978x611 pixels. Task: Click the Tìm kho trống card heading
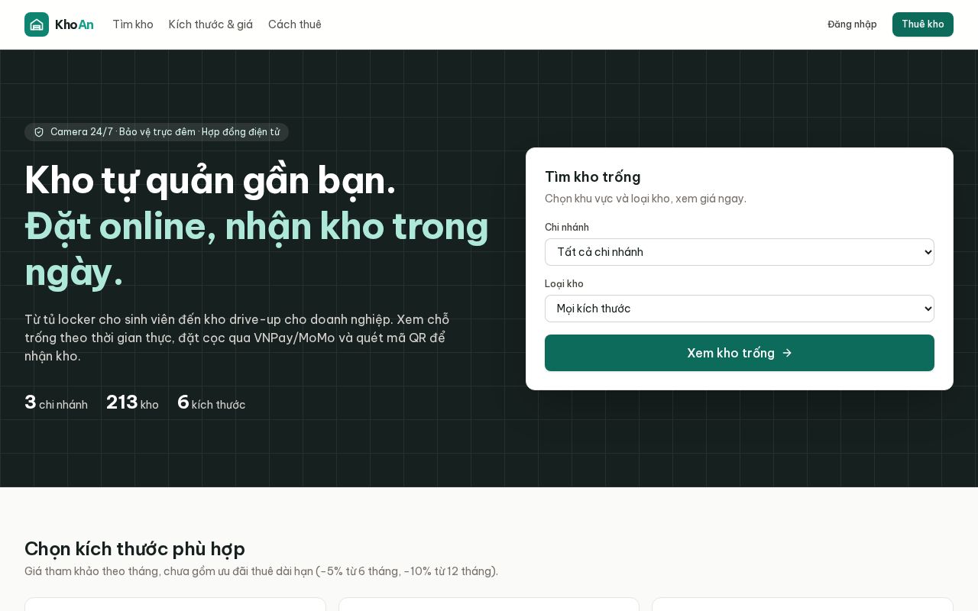point(593,176)
